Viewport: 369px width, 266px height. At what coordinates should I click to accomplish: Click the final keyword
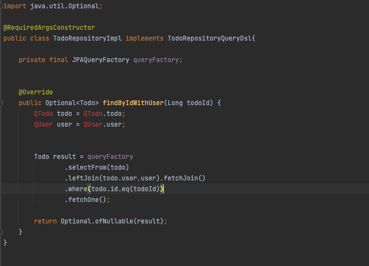pyautogui.click(x=59, y=60)
